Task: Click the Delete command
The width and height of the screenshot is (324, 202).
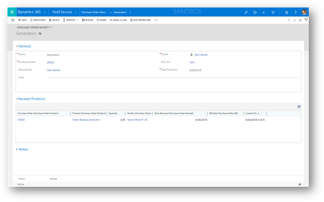Action: pos(54,20)
